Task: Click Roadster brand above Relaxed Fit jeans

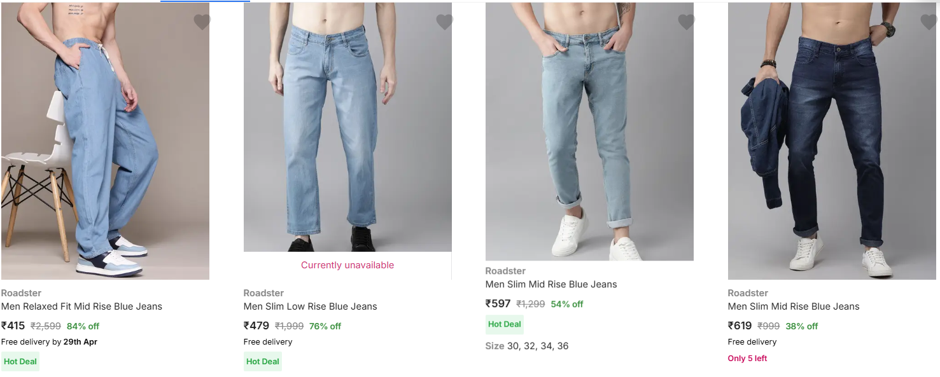Action: (x=21, y=293)
